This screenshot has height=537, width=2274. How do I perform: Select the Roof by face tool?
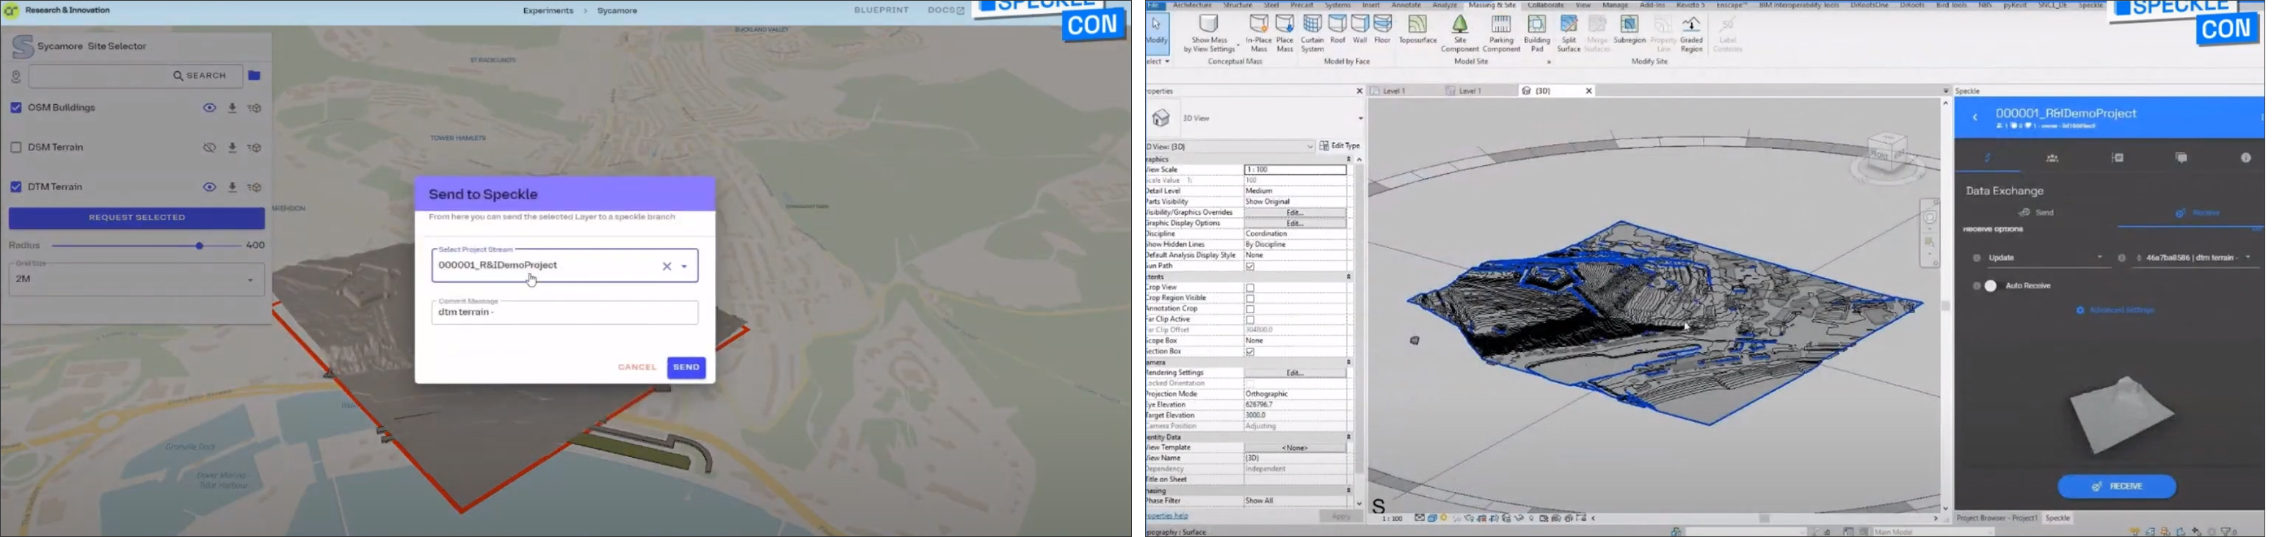[x=1338, y=29]
